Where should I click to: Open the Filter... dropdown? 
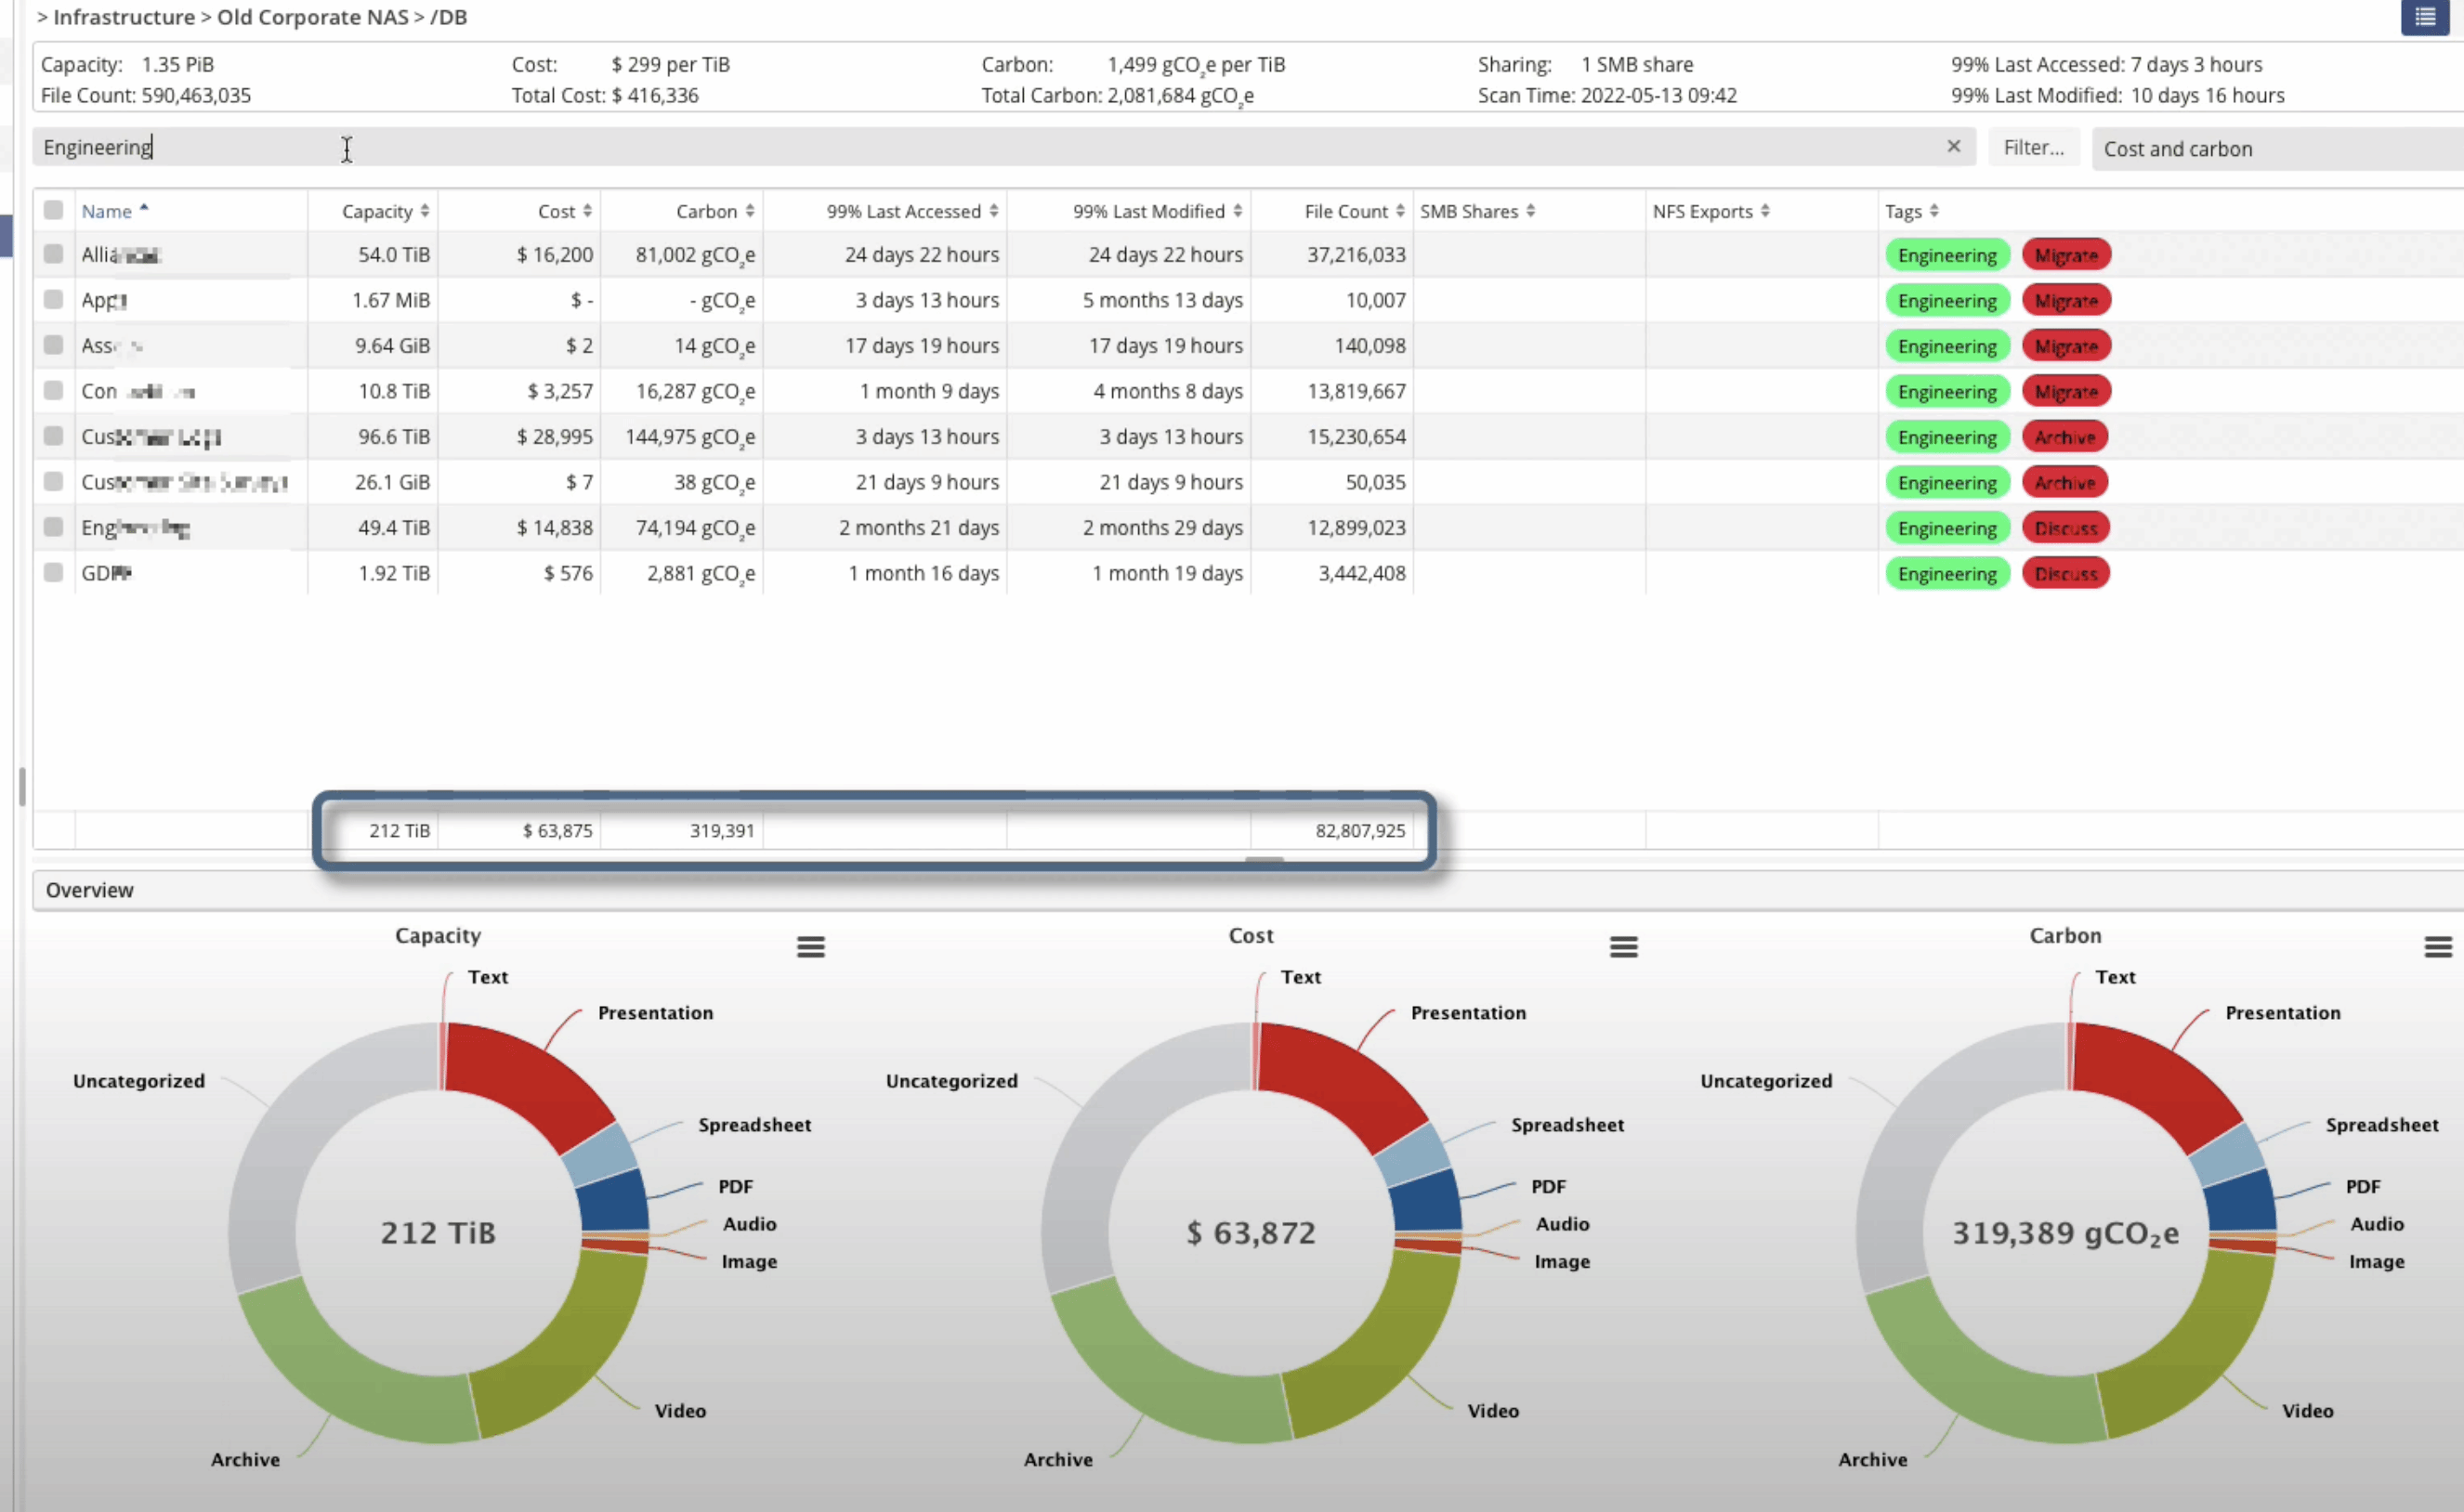coord(2033,148)
